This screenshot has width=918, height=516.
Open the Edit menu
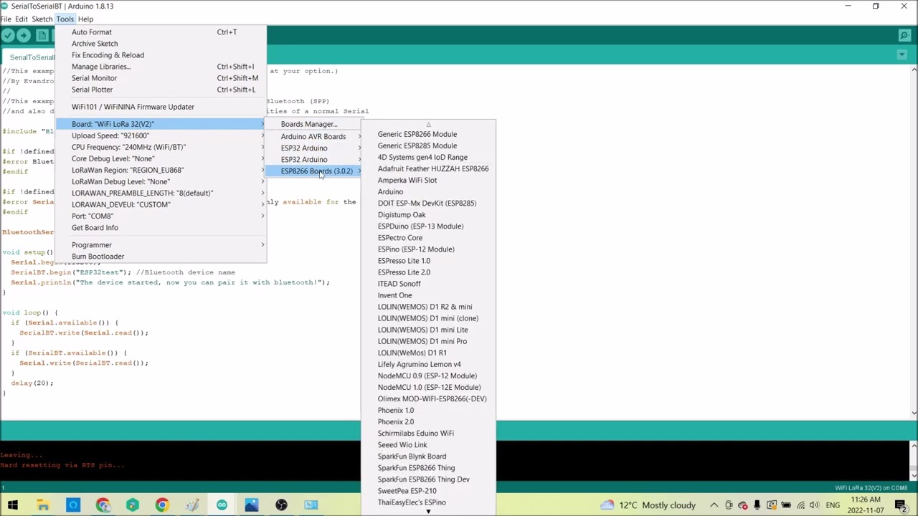point(22,19)
